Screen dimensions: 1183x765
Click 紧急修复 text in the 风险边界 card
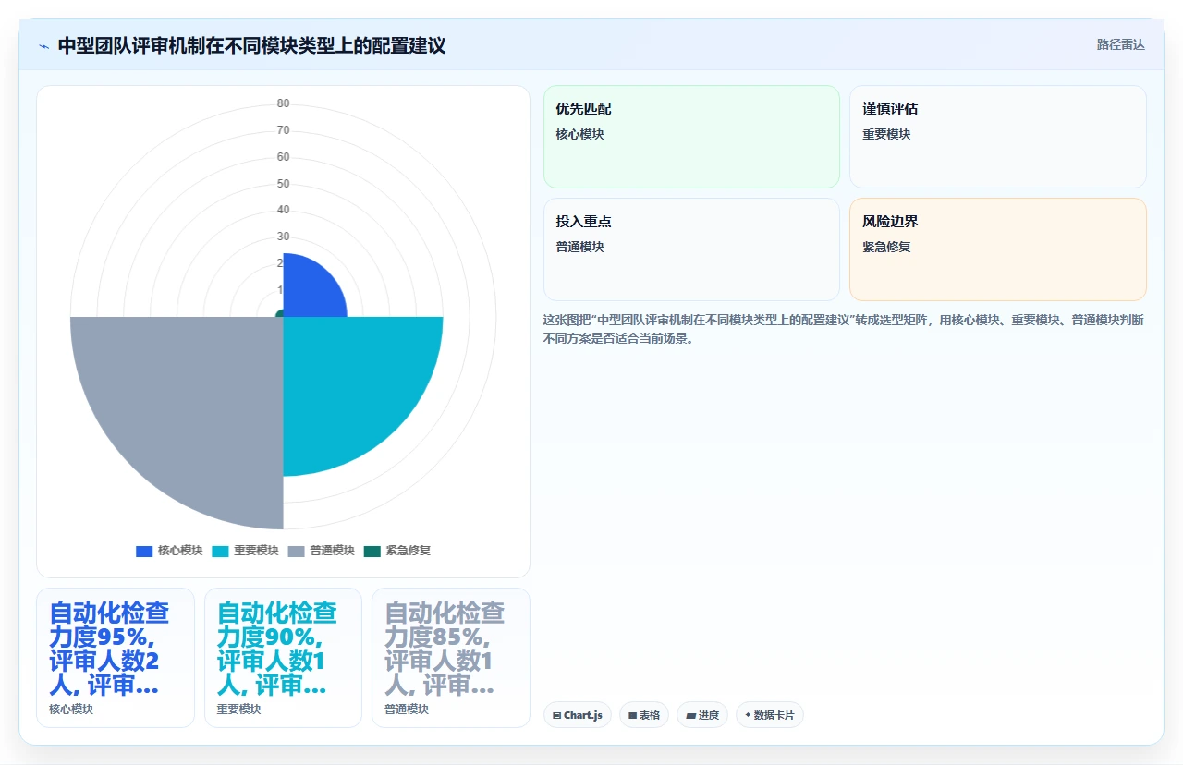[887, 247]
